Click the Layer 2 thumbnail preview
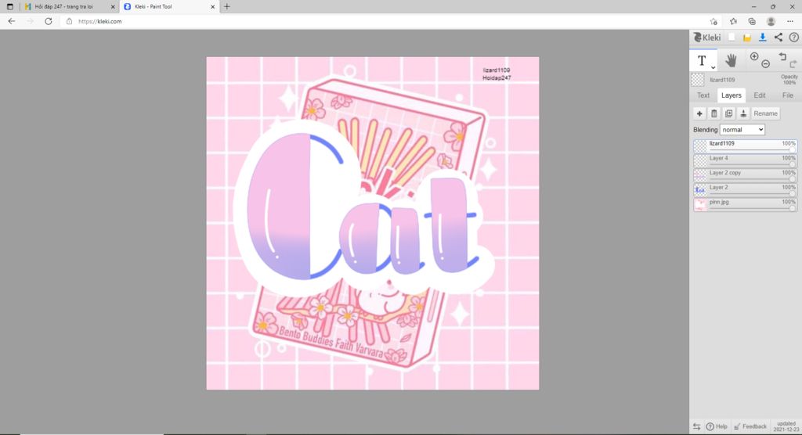 (700, 190)
